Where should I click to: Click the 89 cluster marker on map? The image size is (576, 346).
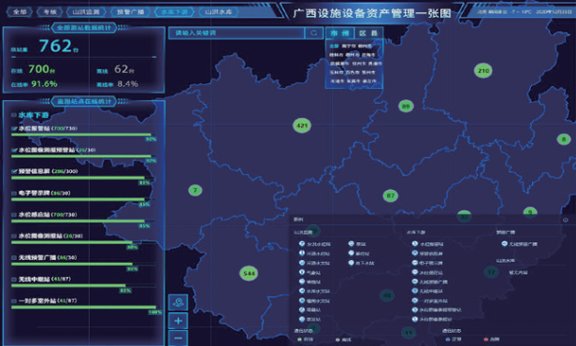coord(406,107)
